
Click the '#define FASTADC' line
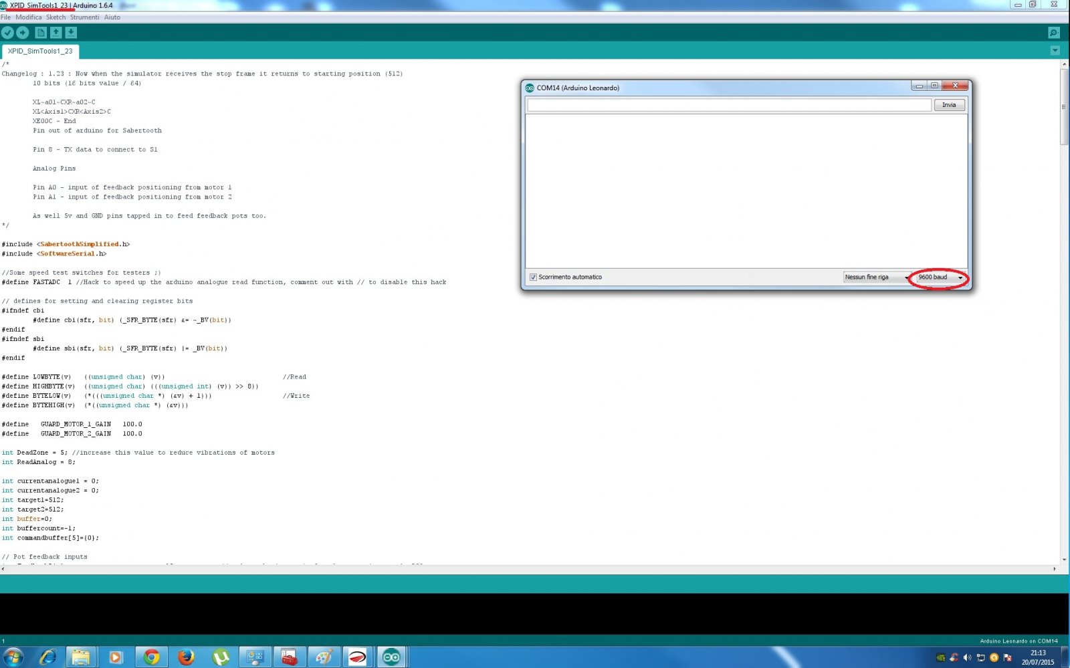point(224,282)
